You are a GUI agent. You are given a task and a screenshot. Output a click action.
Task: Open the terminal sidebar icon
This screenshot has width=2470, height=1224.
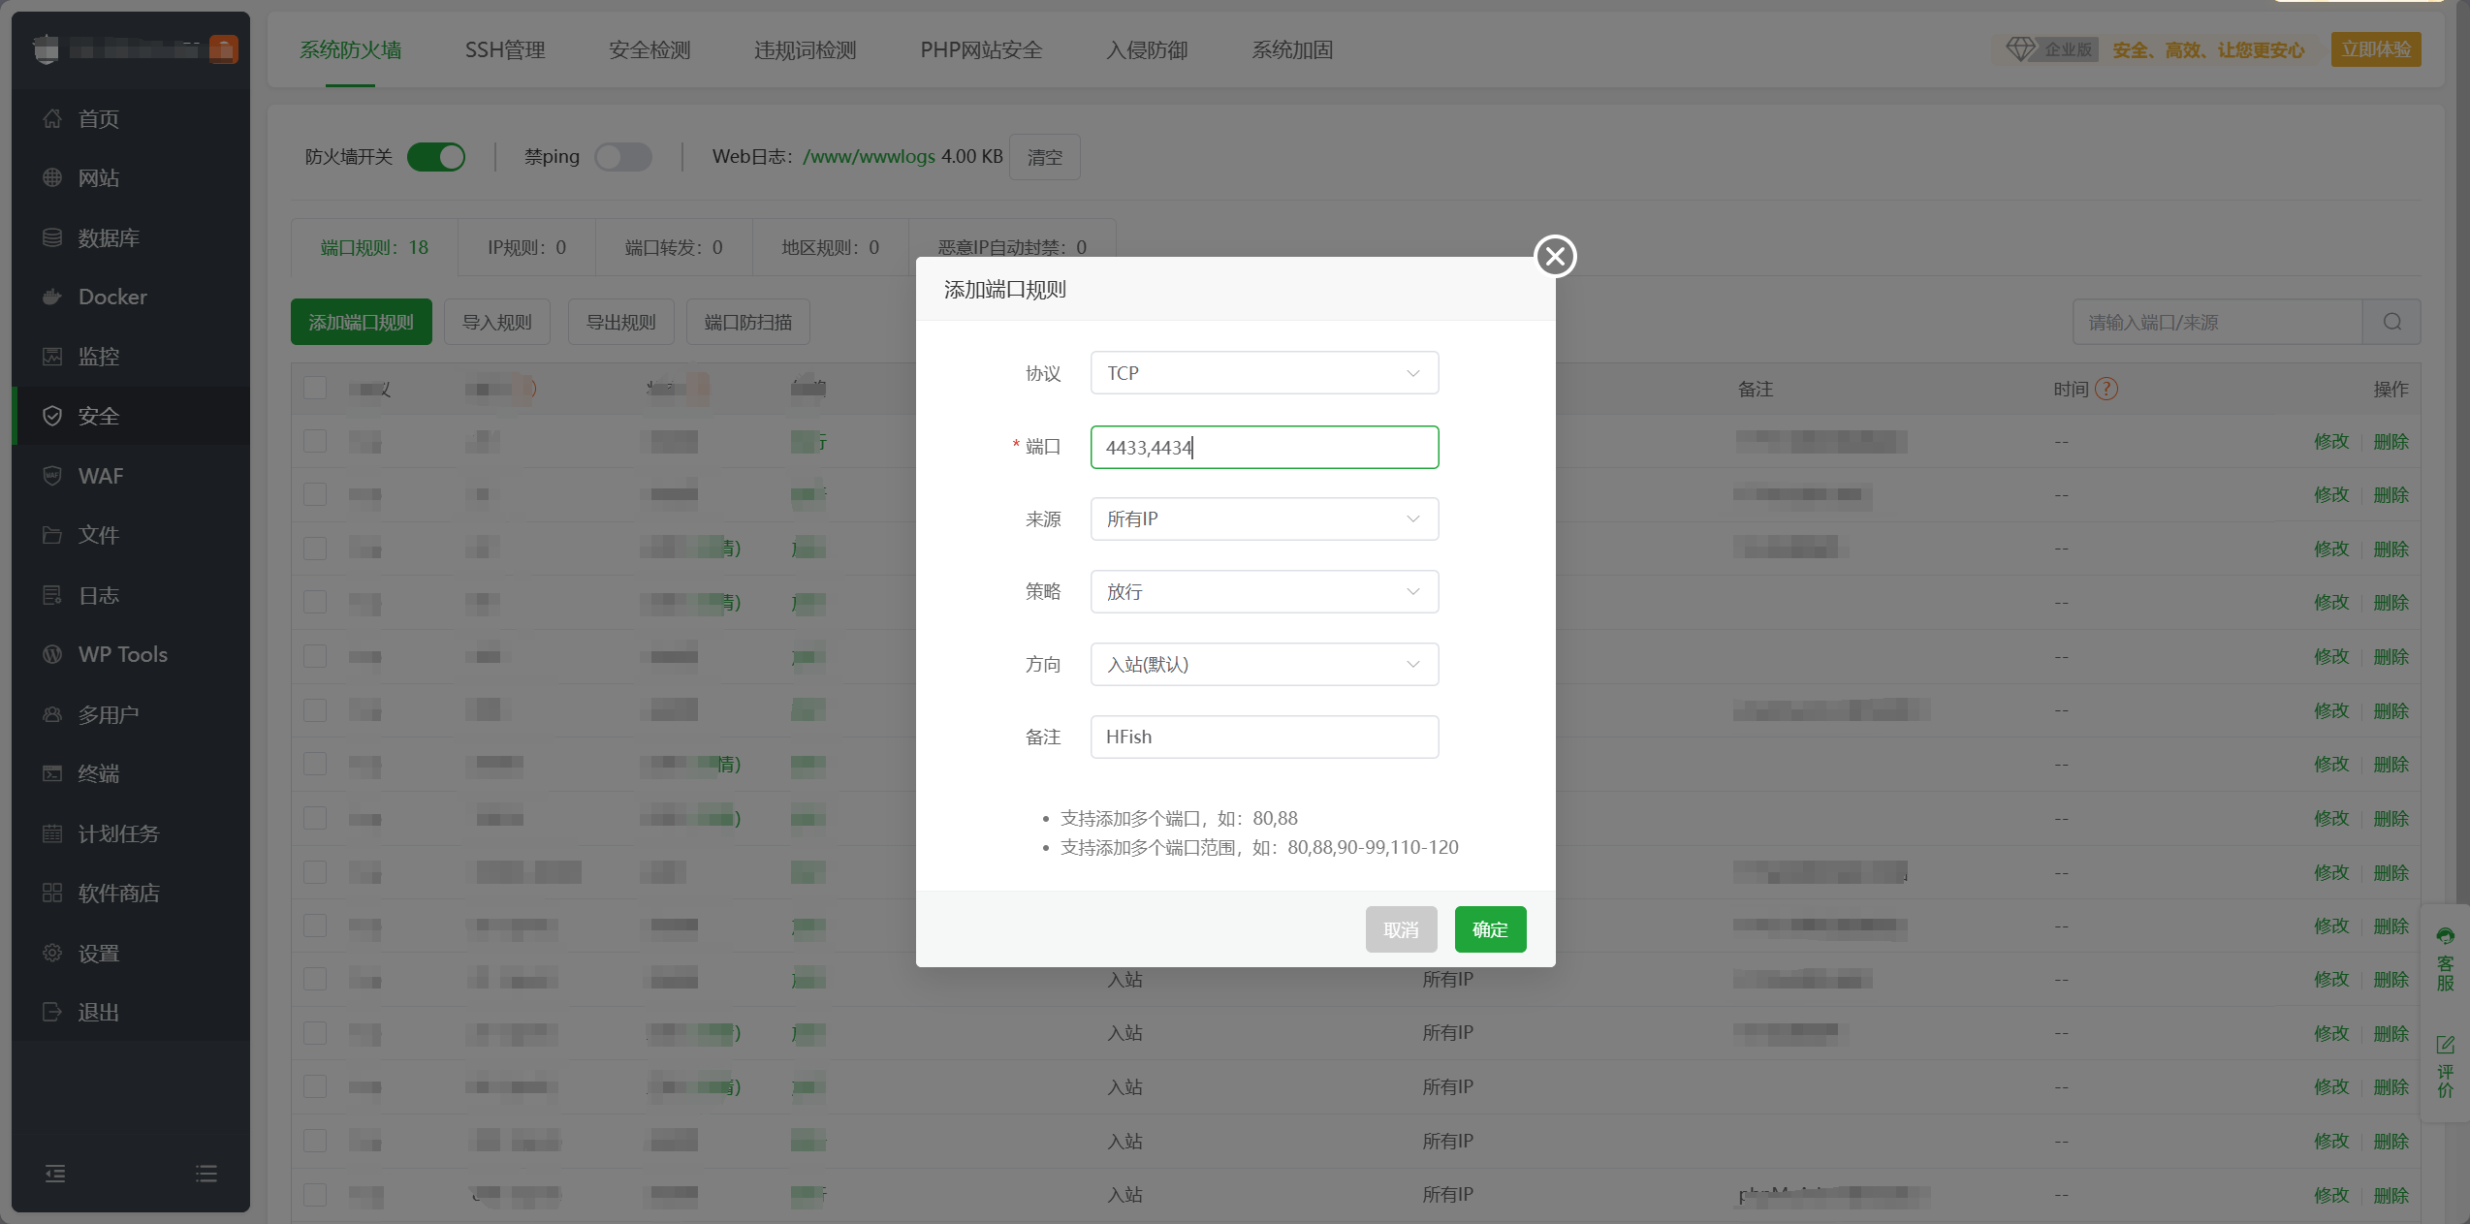[x=52, y=773]
